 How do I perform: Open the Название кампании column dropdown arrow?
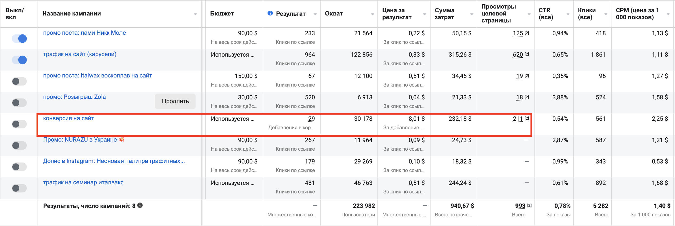click(x=195, y=14)
